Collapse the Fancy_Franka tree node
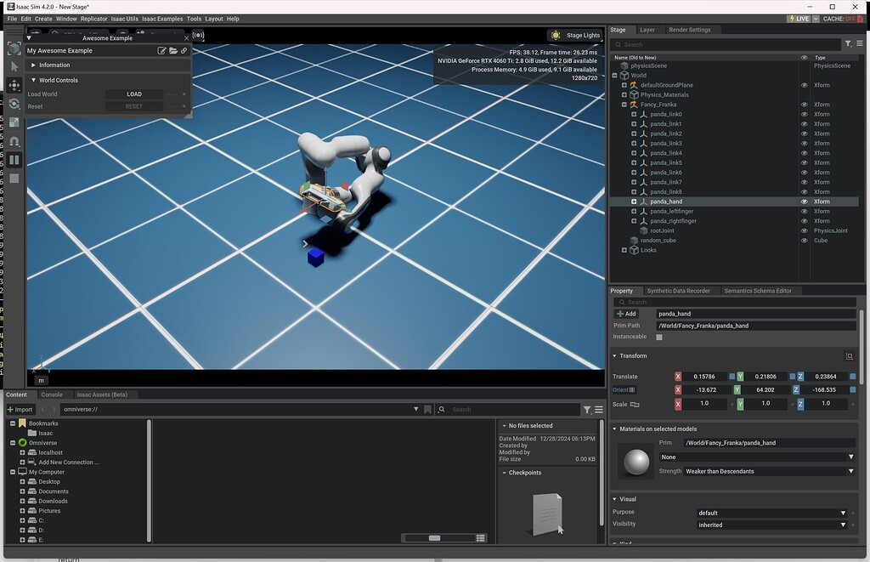Screen dimensions: 870x562 pyautogui.click(x=624, y=105)
